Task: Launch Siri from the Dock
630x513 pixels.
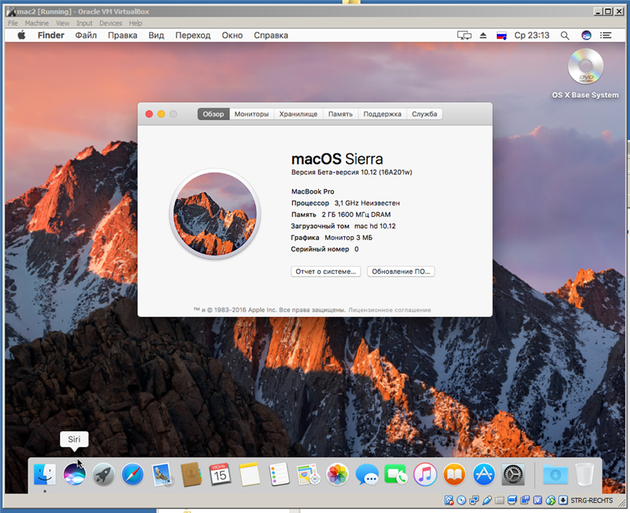Action: [74, 474]
